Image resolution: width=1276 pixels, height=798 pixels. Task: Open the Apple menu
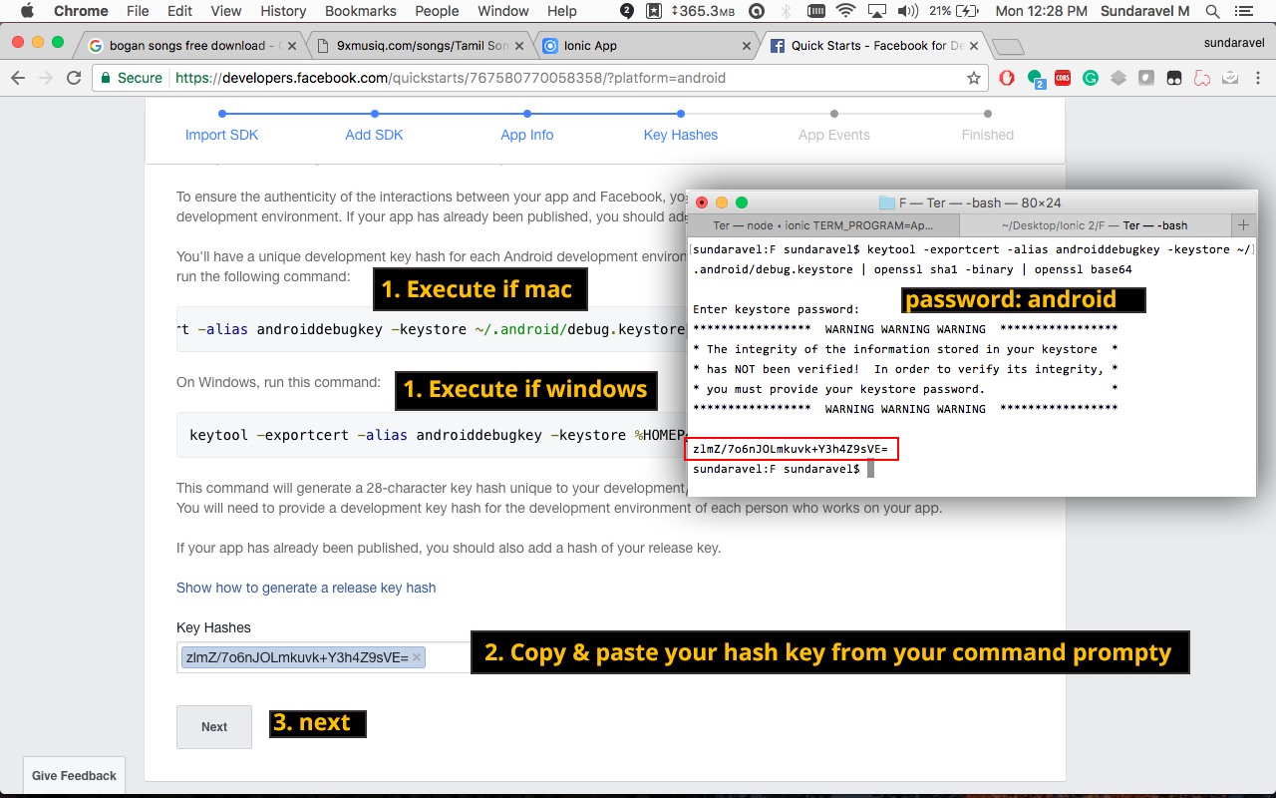pyautogui.click(x=27, y=11)
